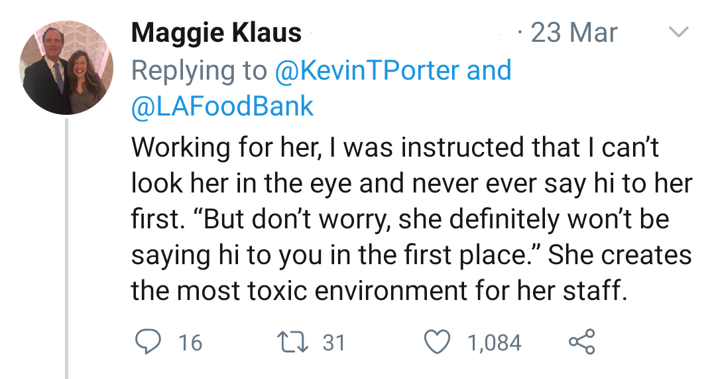Click the 1,084 likes count

click(x=494, y=342)
